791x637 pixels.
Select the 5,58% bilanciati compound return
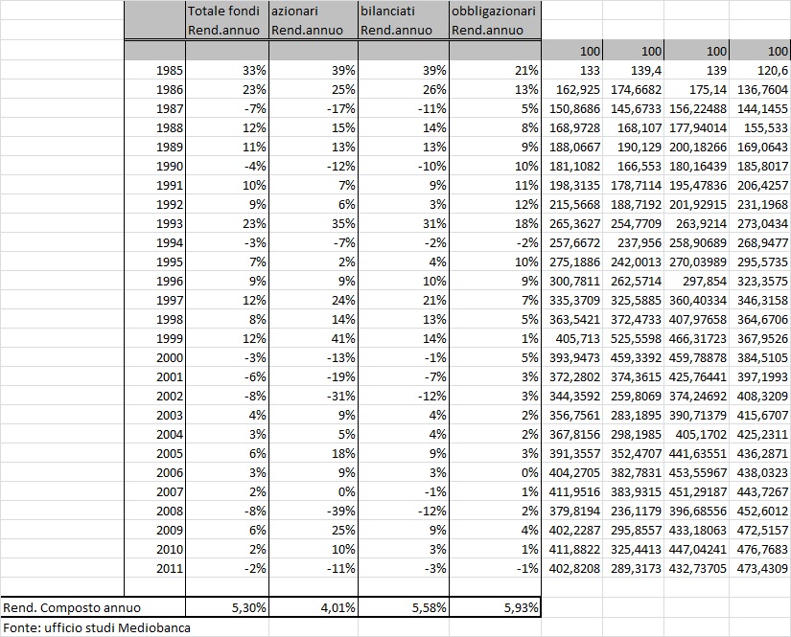[x=403, y=607]
